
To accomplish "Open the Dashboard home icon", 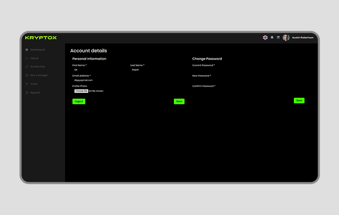I will (x=27, y=50).
